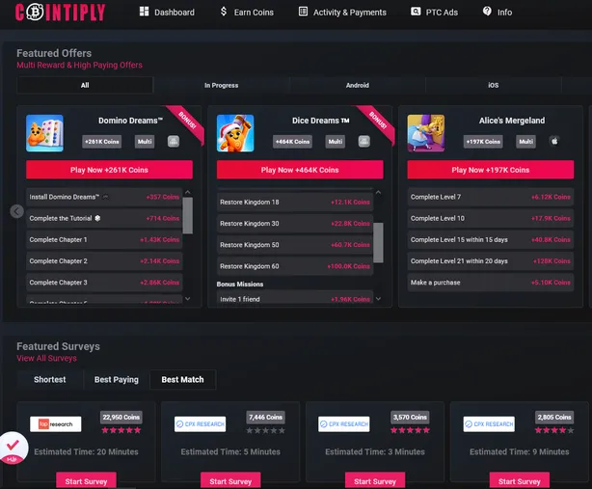This screenshot has width=592, height=489.
Task: Click the Top Research survey logo
Action: (x=56, y=424)
